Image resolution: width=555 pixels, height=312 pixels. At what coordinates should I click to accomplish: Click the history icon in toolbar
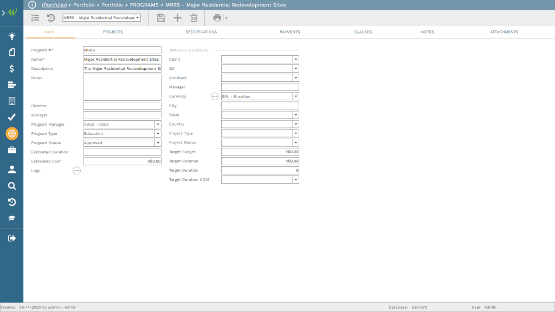(x=51, y=18)
